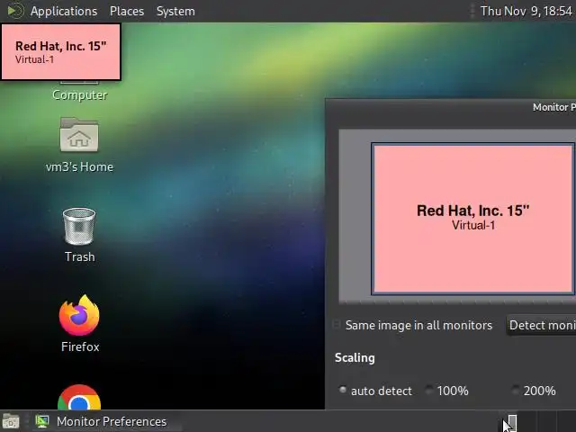Screen dimensions: 576x432
Task: Open the System menu
Action: [175, 11]
